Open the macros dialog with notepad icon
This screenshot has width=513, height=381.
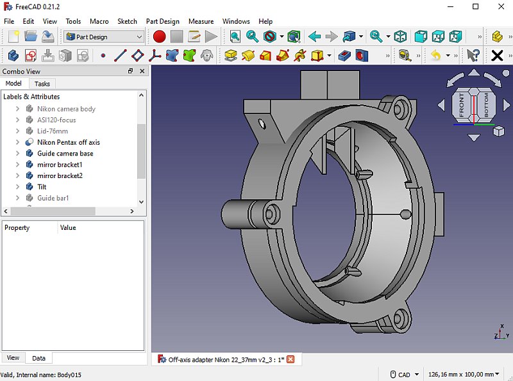pyautogui.click(x=194, y=36)
